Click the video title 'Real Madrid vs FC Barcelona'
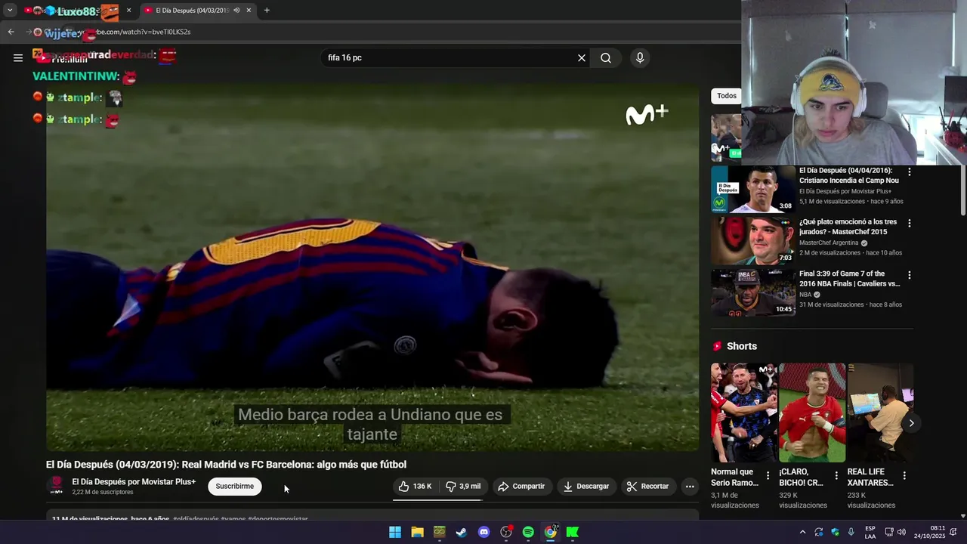 pos(226,465)
